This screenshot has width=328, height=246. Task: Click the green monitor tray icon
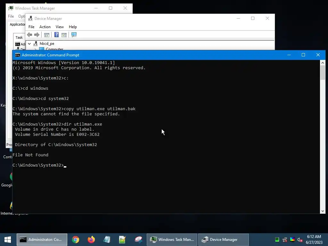[277, 240]
